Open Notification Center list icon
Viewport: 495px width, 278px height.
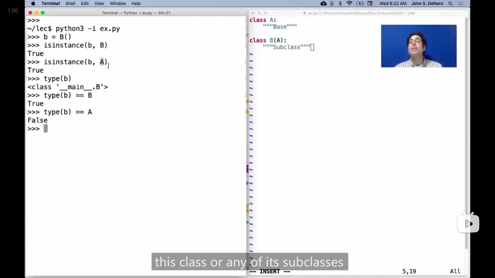click(460, 3)
